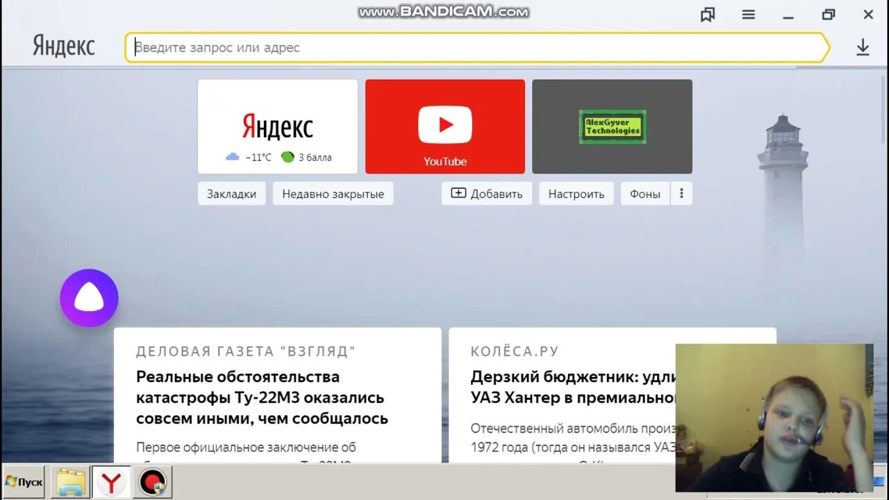The width and height of the screenshot is (889, 500).
Task: Open the bookmarks panel icon in title bar
Action: coord(708,15)
